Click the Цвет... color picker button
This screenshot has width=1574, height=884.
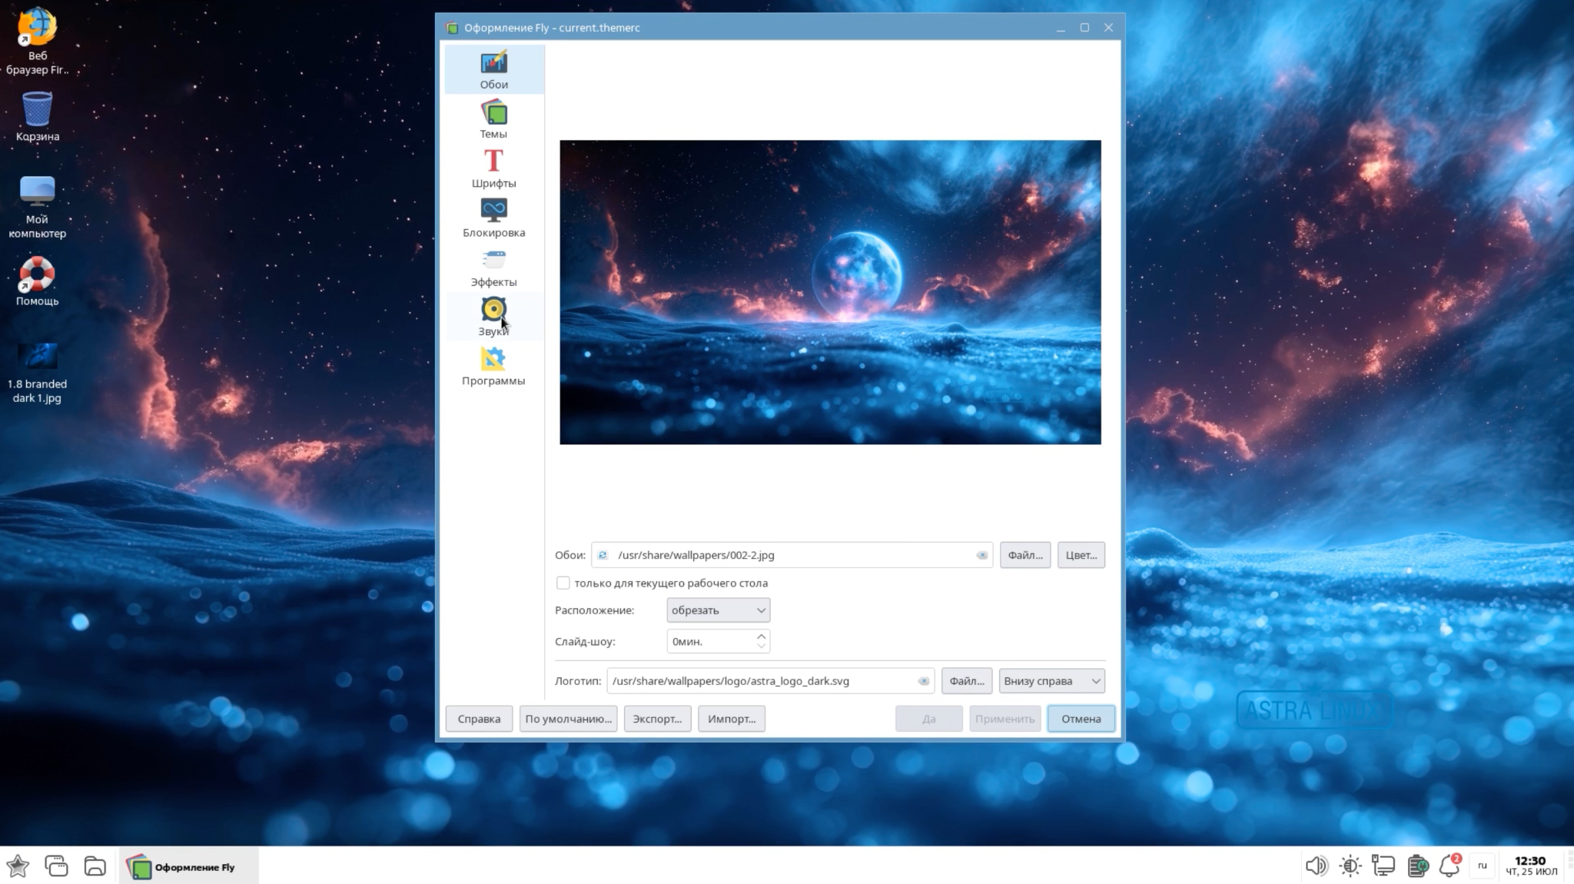1081,555
